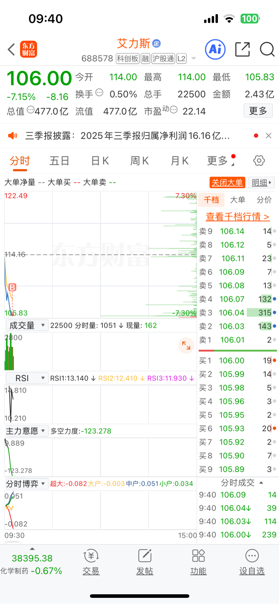
Task: Tap the B marker on intraday chart
Action: pos(12,287)
